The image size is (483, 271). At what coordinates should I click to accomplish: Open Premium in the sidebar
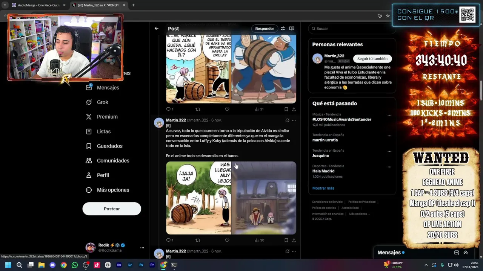[x=102, y=117]
